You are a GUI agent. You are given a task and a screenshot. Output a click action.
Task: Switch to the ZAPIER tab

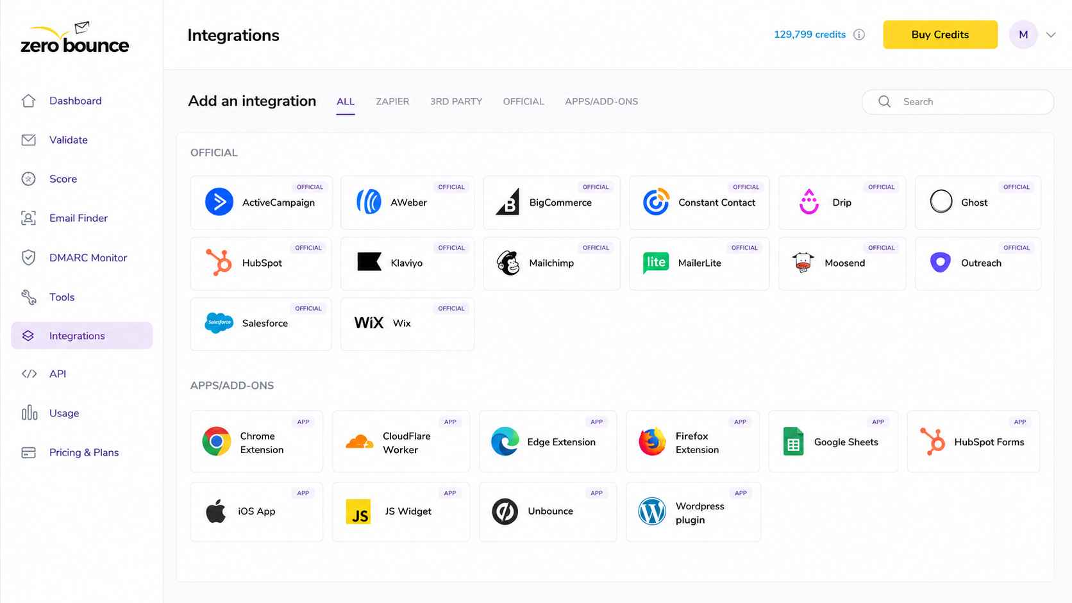(x=392, y=102)
